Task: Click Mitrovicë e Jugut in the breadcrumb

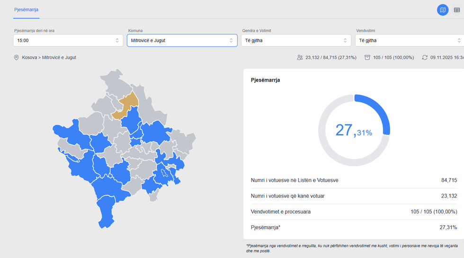Action: click(59, 58)
